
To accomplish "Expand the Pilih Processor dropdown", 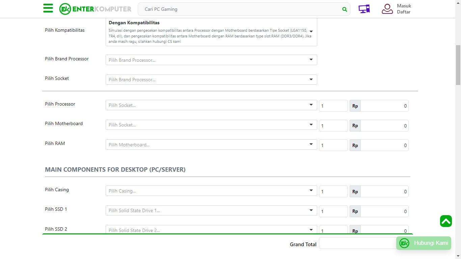I will [211, 105].
